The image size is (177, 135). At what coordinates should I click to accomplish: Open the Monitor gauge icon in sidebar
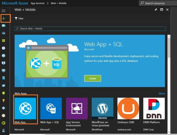(4, 115)
